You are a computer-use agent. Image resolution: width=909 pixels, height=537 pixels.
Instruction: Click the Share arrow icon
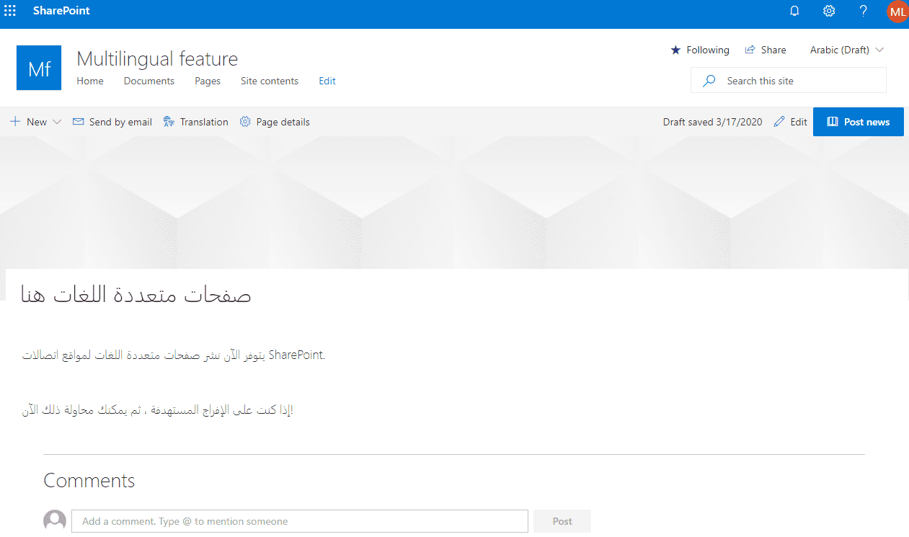pyautogui.click(x=750, y=50)
